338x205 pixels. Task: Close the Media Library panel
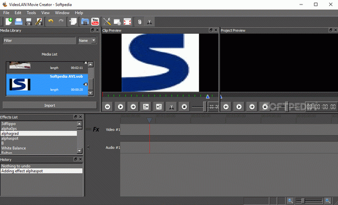(x=97, y=30)
